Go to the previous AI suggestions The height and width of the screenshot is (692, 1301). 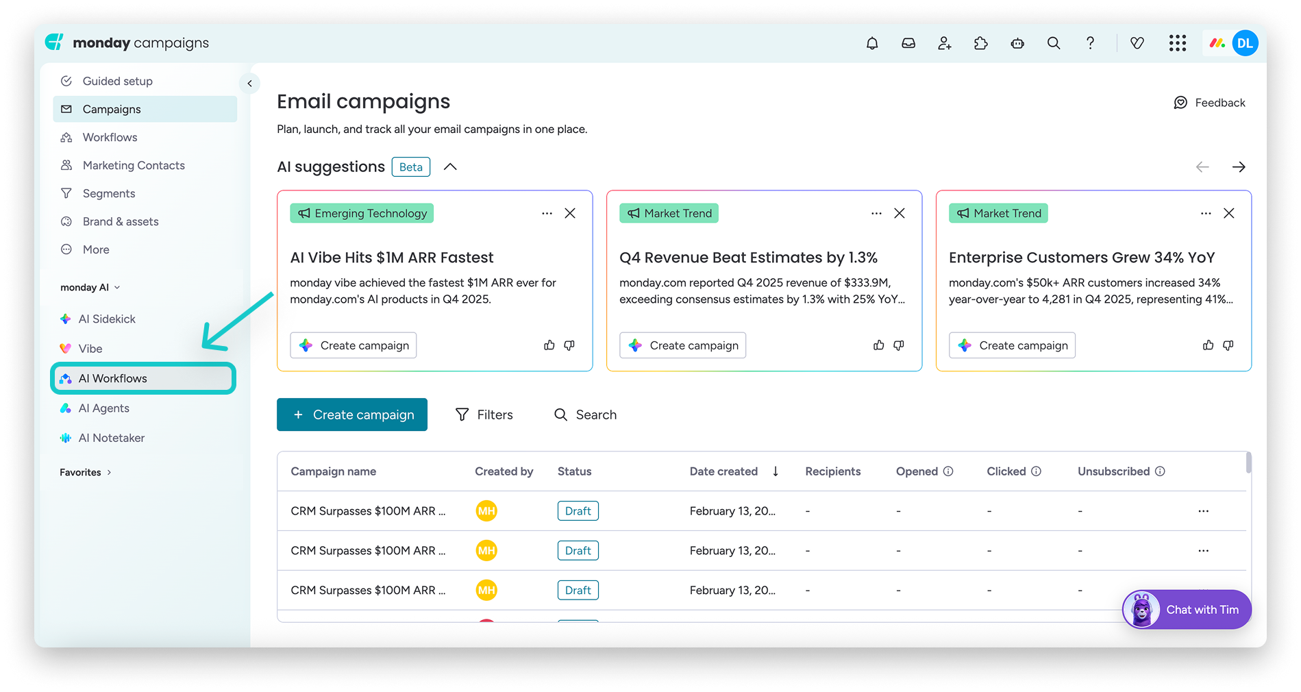pyautogui.click(x=1202, y=167)
